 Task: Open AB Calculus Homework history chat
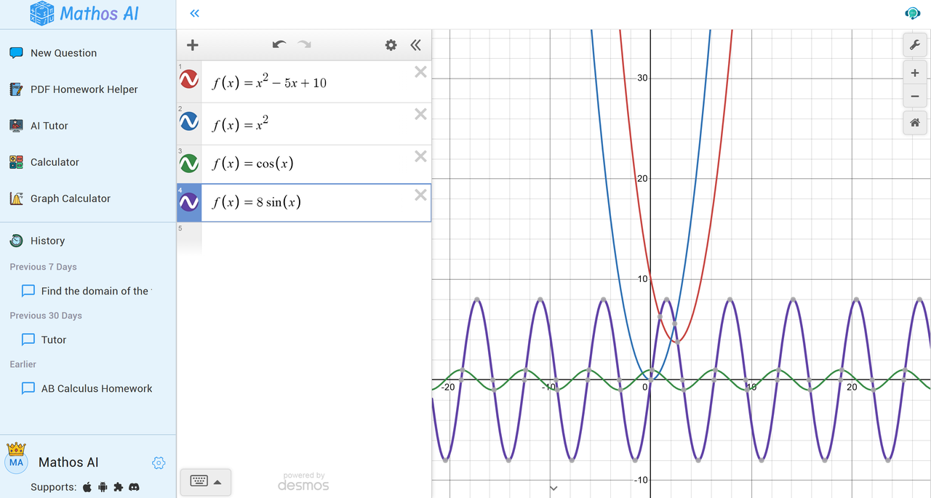coord(96,388)
